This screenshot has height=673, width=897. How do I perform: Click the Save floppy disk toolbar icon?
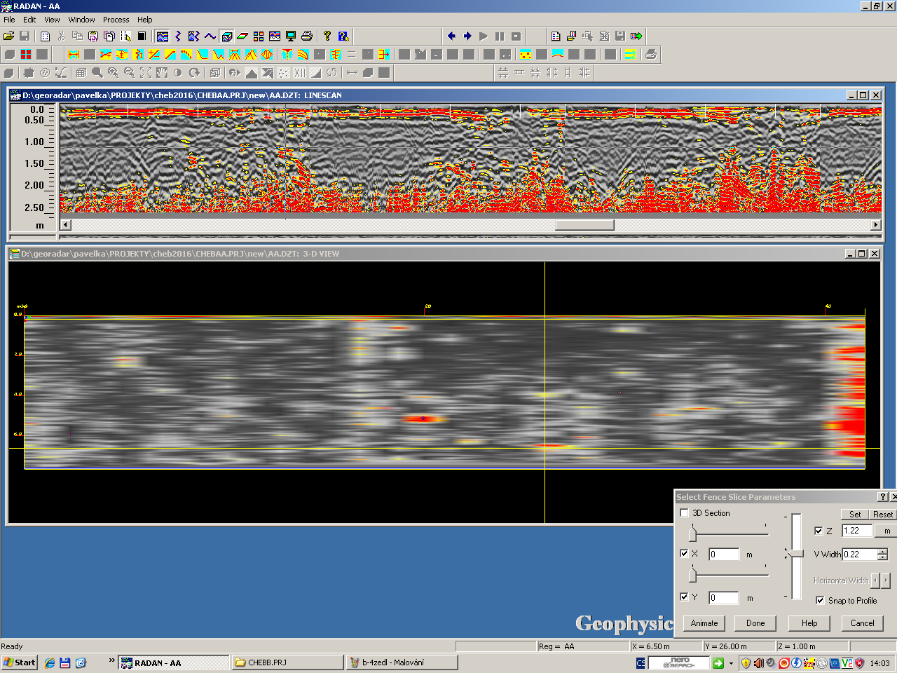click(x=25, y=36)
